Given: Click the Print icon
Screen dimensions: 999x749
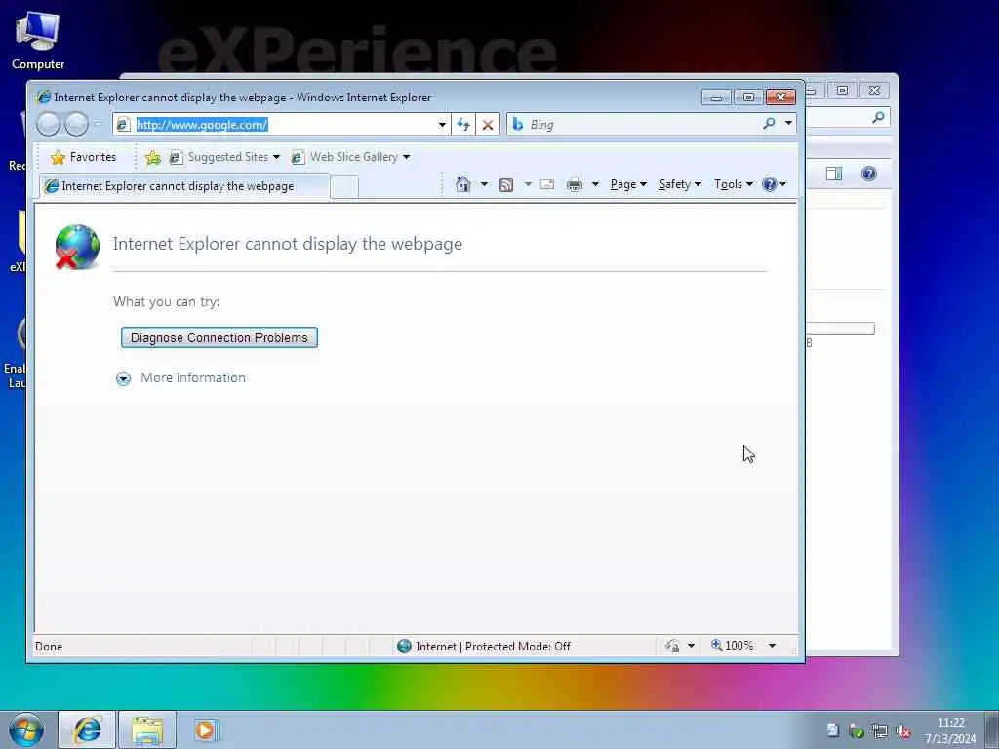Looking at the screenshot, I should (x=574, y=184).
